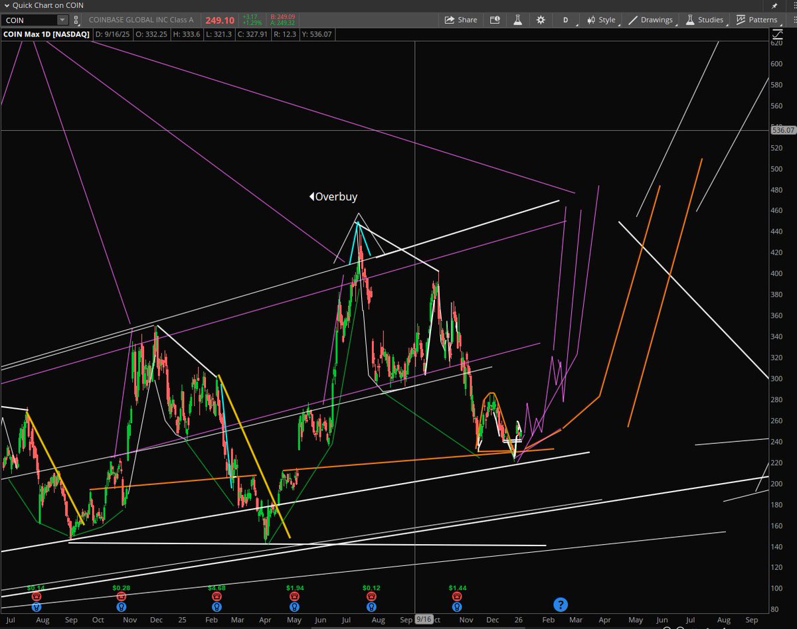Click the time frame setup icon beside Share
797x629 pixels.
[495, 20]
